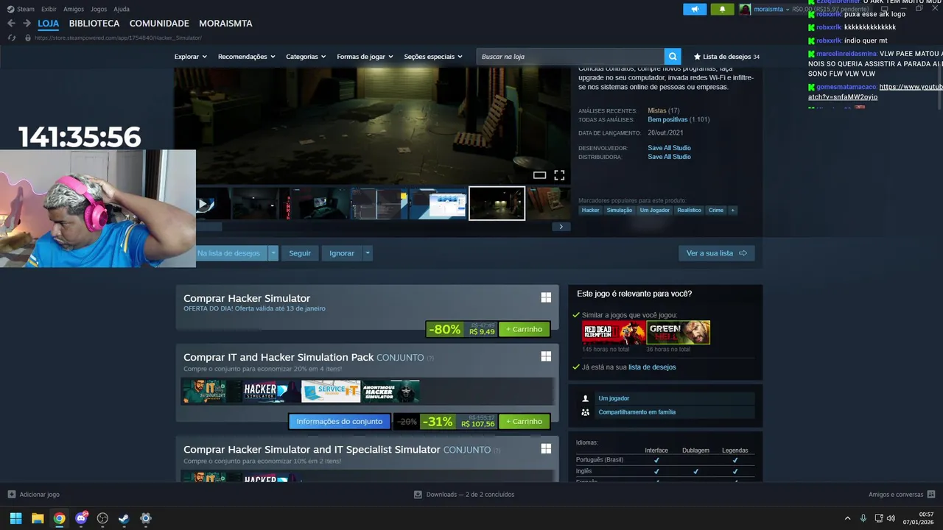Open the YouTube link in chat
The height and width of the screenshot is (530, 943).
875,92
